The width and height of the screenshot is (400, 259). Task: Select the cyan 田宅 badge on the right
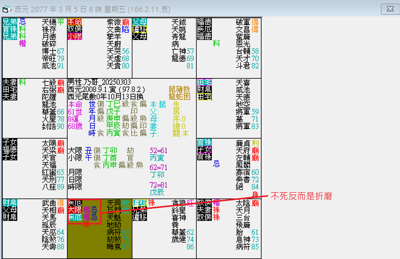(204, 82)
